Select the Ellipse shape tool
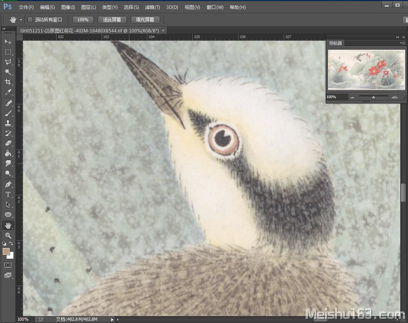 point(8,215)
